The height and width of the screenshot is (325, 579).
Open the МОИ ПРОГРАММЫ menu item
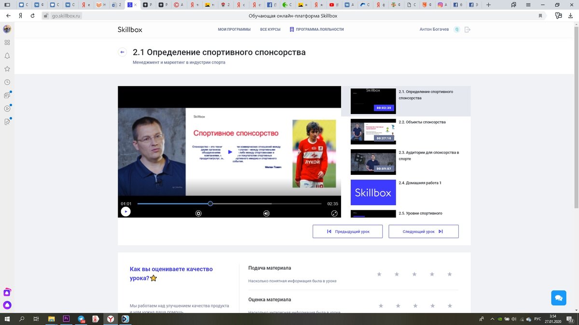point(234,29)
